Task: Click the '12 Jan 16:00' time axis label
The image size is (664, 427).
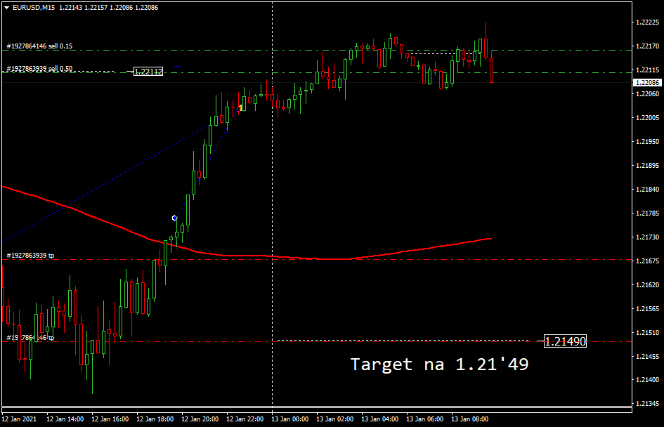Action: pyautogui.click(x=110, y=419)
